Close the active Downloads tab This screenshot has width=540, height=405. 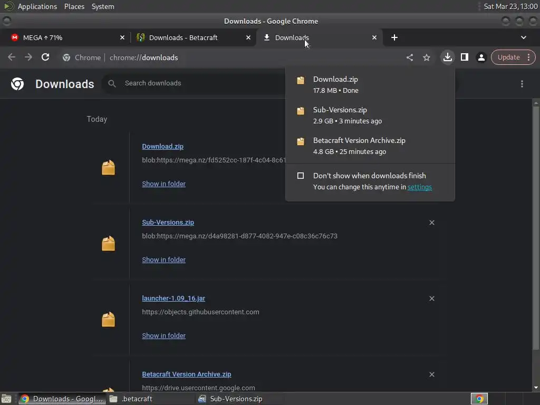coord(374,37)
